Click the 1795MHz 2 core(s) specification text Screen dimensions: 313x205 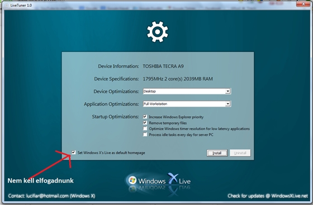(178, 79)
